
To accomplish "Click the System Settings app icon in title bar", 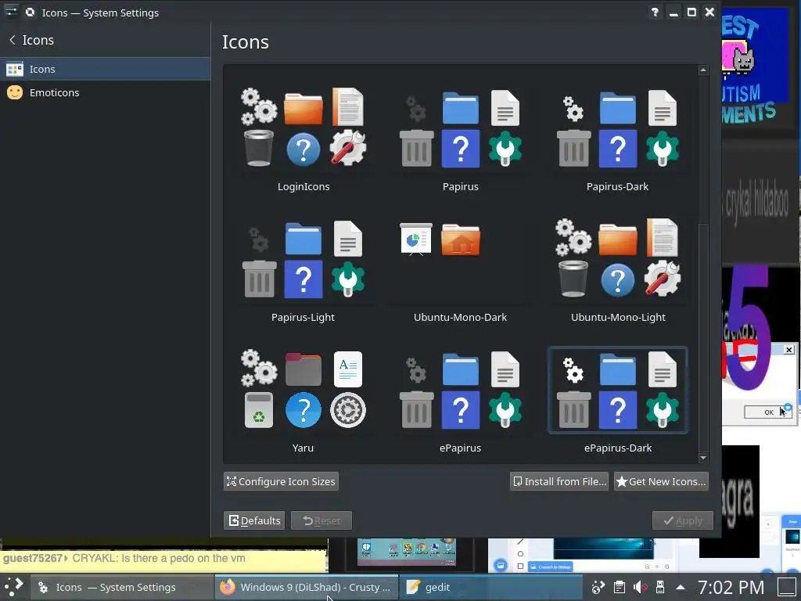I will [x=31, y=12].
